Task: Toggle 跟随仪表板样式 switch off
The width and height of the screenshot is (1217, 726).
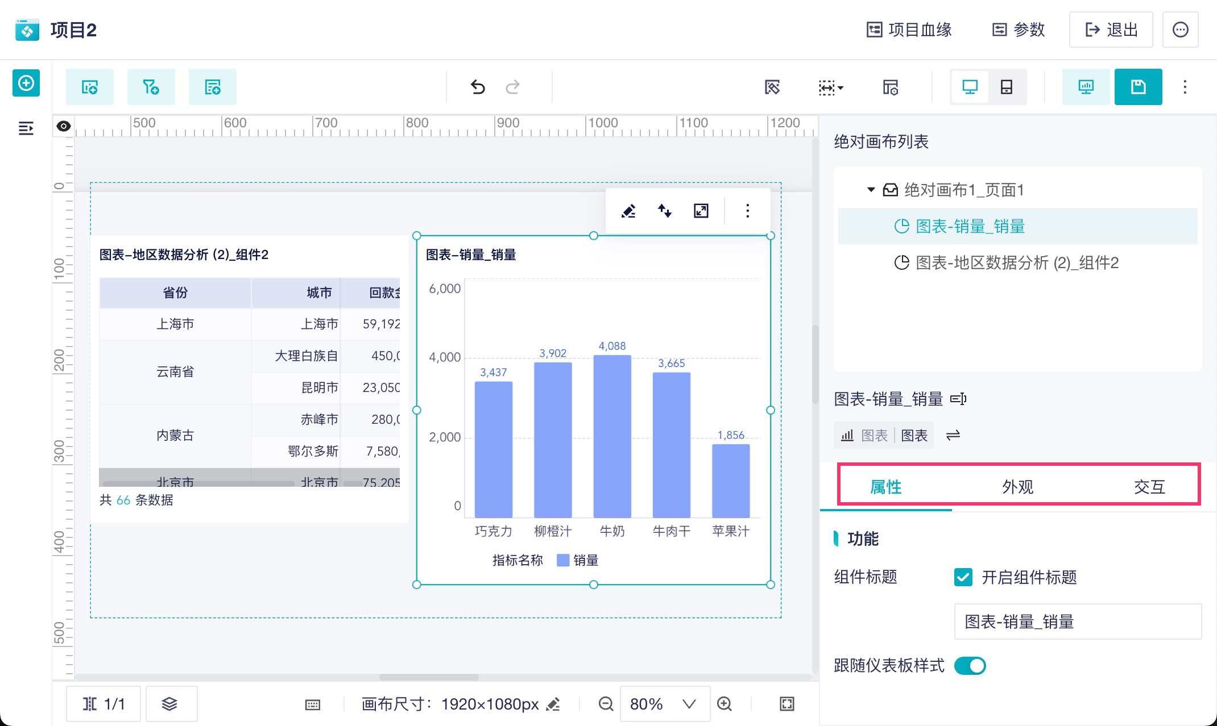Action: coord(970,665)
